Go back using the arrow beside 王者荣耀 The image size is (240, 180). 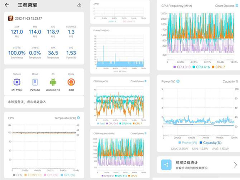click(x=7, y=5)
